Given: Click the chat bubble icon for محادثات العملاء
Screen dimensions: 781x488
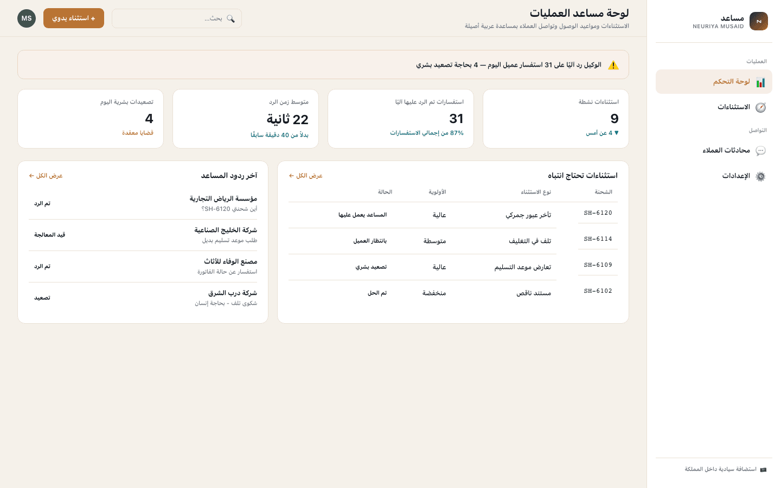Looking at the screenshot, I should [x=760, y=151].
